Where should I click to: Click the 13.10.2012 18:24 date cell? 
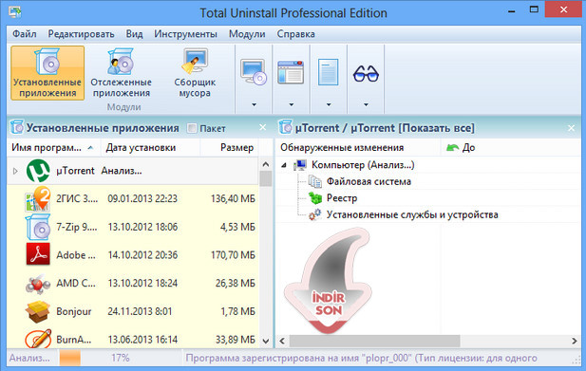pyautogui.click(x=142, y=284)
